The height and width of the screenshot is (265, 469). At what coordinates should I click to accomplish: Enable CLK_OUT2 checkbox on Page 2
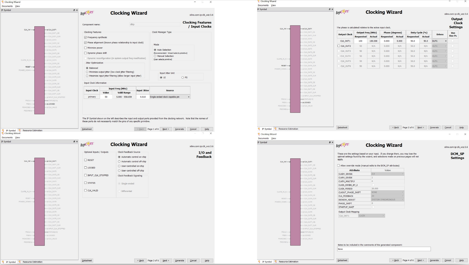pyautogui.click(x=339, y=46)
